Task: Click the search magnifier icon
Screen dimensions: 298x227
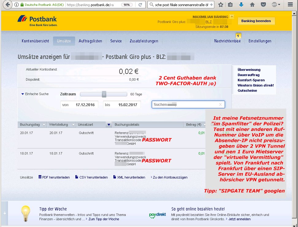Action: (x=151, y=5)
